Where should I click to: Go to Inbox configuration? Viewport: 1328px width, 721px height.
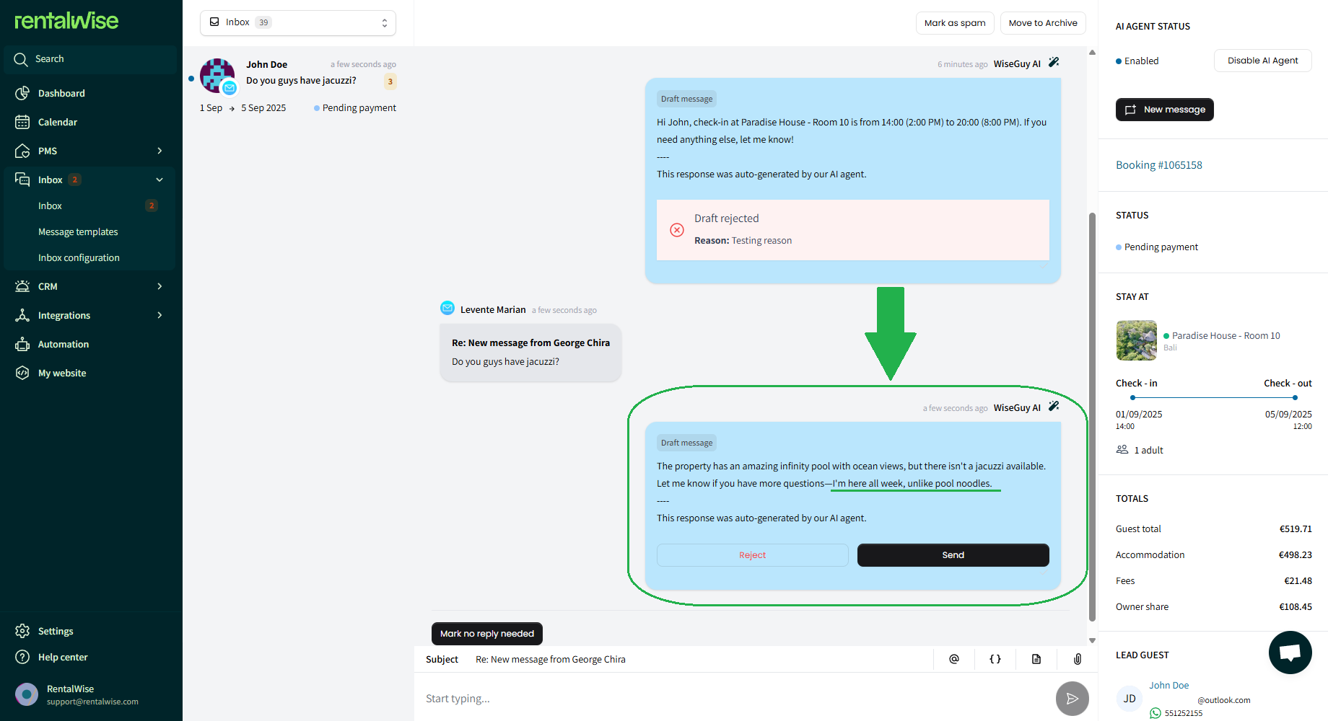click(79, 257)
